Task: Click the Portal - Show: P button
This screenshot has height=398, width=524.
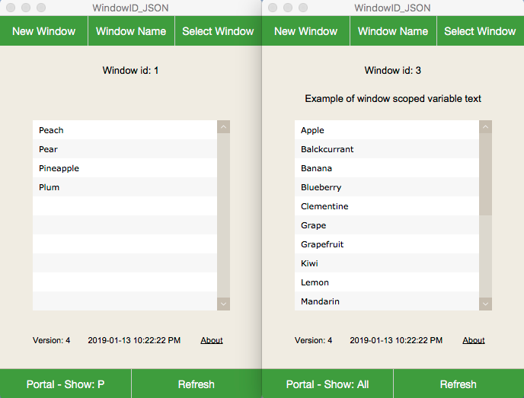Action: (65, 384)
